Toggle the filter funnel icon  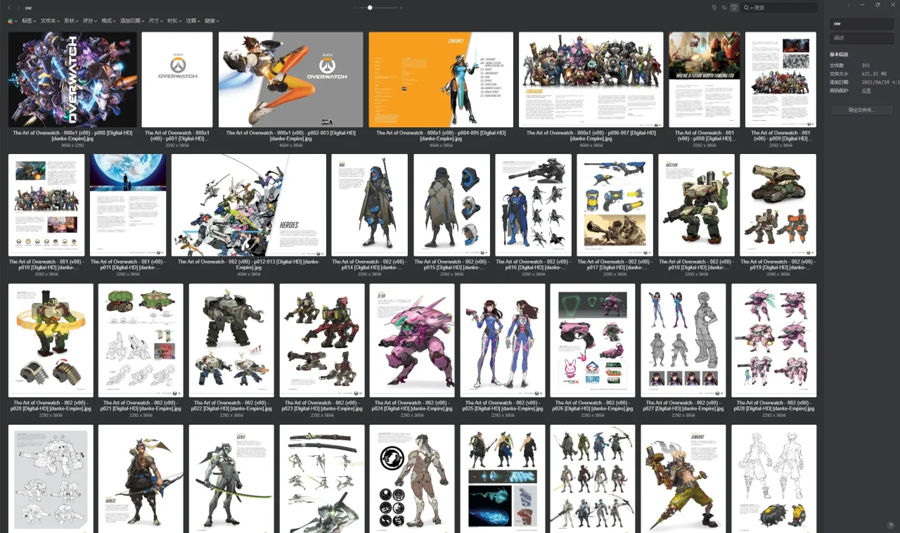coord(734,8)
